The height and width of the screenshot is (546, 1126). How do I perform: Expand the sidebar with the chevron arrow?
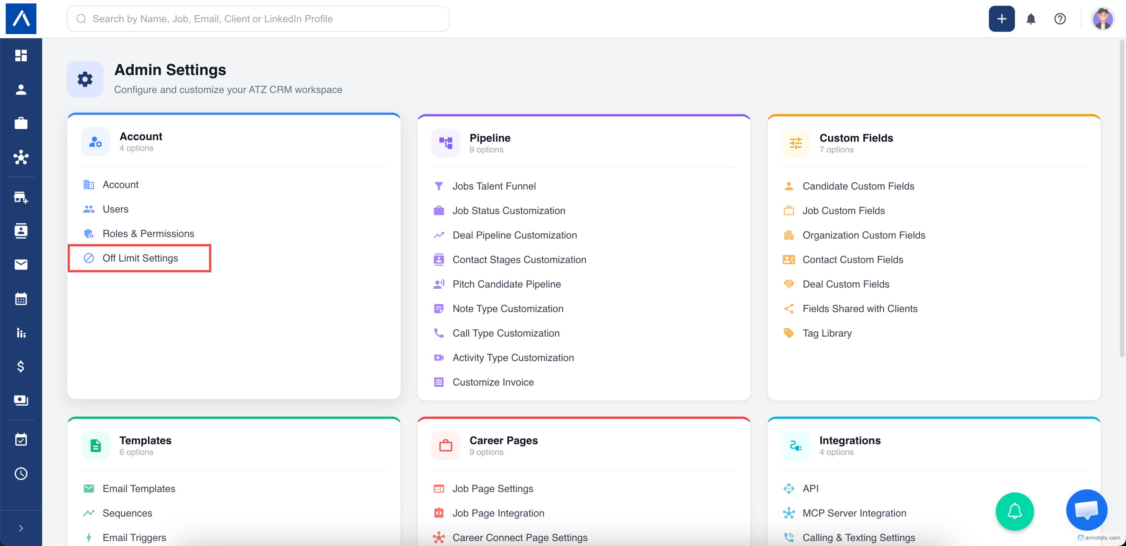click(21, 528)
